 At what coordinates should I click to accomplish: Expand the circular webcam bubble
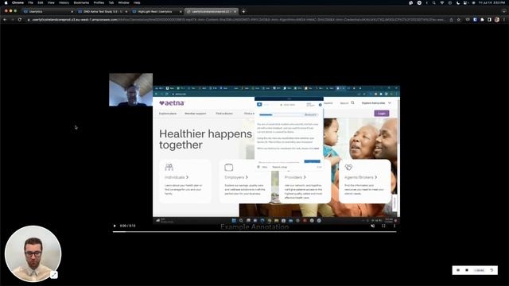point(54,275)
